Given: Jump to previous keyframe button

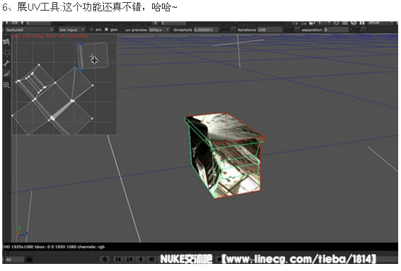Looking at the screenshot, I should pyautogui.click(x=129, y=260).
